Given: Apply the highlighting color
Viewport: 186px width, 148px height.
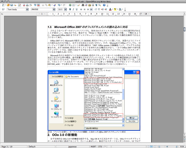Looking at the screenshot, I should [115, 9].
